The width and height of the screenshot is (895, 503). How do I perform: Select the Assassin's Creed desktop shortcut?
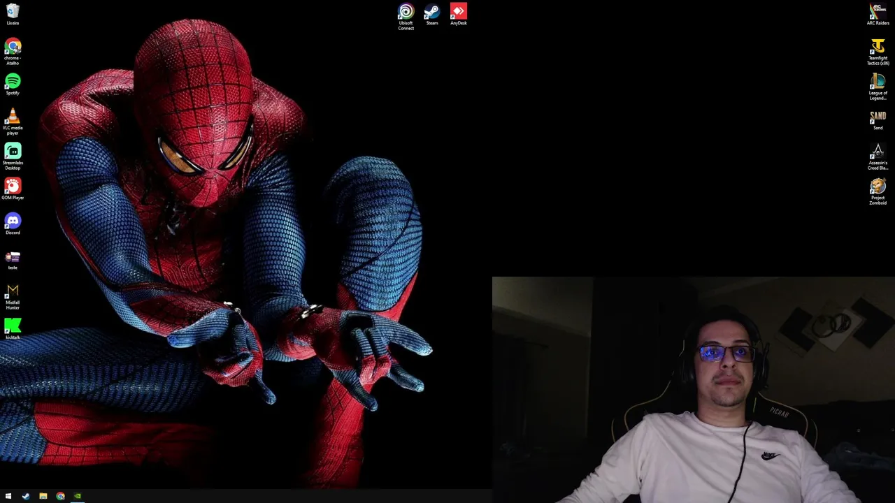(x=878, y=156)
